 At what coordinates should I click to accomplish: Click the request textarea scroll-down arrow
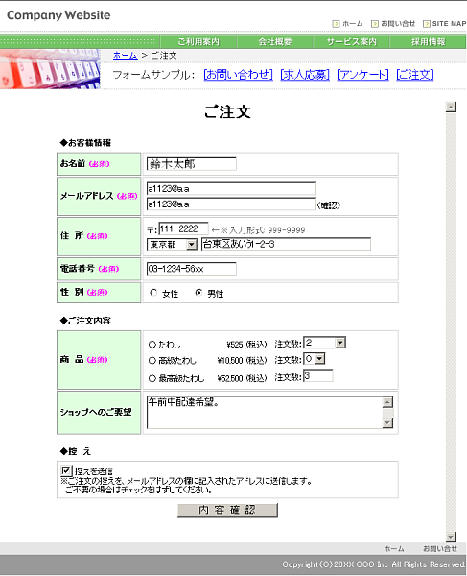point(387,423)
